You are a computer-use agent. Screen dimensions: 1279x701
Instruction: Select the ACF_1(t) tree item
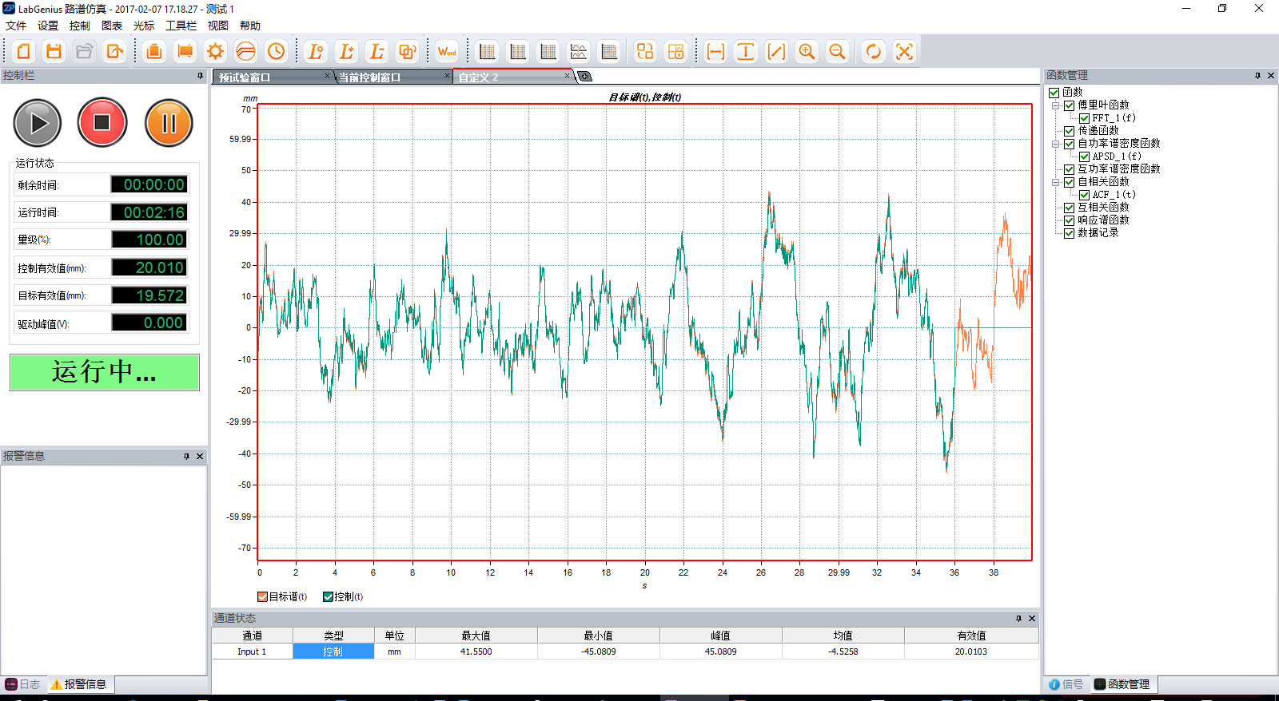pos(1114,195)
